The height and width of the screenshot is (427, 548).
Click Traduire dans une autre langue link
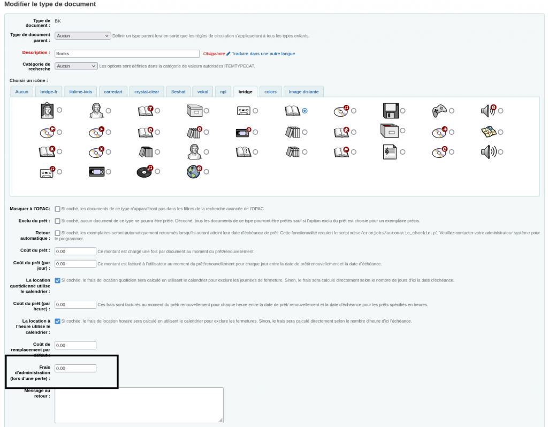point(263,54)
